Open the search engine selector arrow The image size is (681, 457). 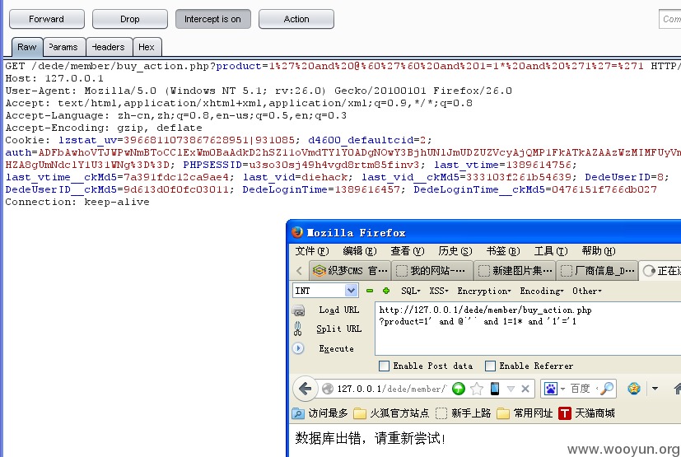click(562, 389)
